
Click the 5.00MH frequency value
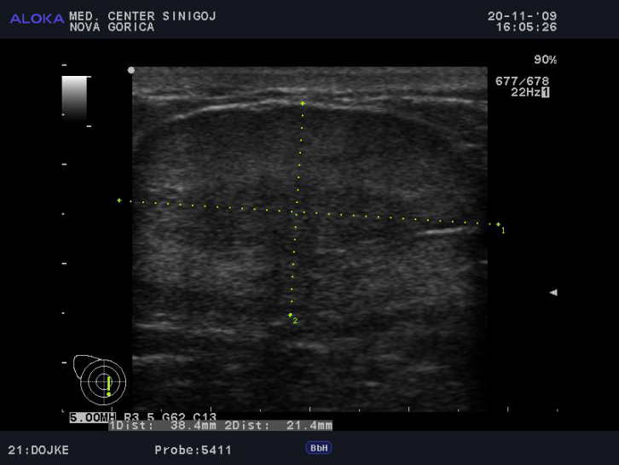point(92,417)
